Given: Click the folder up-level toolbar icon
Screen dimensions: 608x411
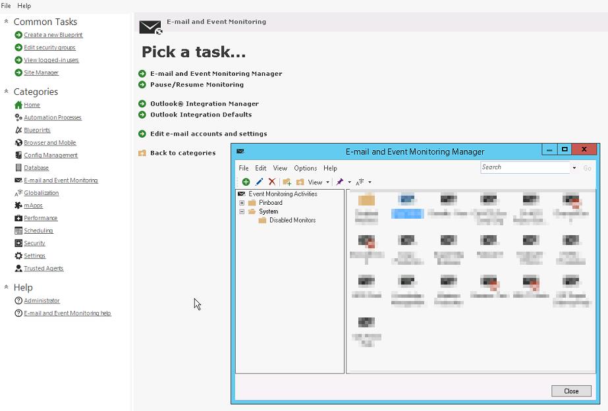Looking at the screenshot, I should coord(300,182).
